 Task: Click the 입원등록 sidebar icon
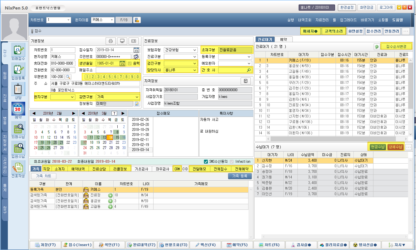pos(18,70)
